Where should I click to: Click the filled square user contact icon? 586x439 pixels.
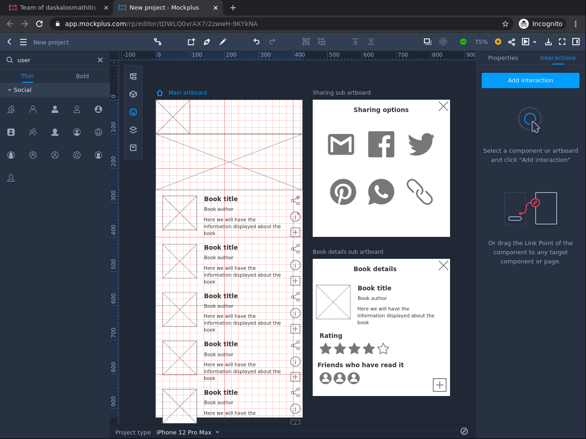coord(11,132)
